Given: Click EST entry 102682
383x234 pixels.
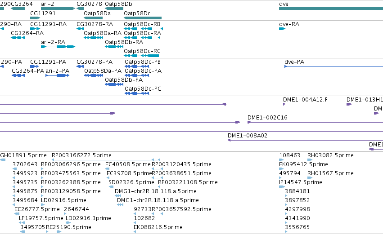Looking at the screenshot, I should point(144,218).
